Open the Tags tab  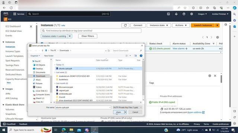tap(151, 83)
